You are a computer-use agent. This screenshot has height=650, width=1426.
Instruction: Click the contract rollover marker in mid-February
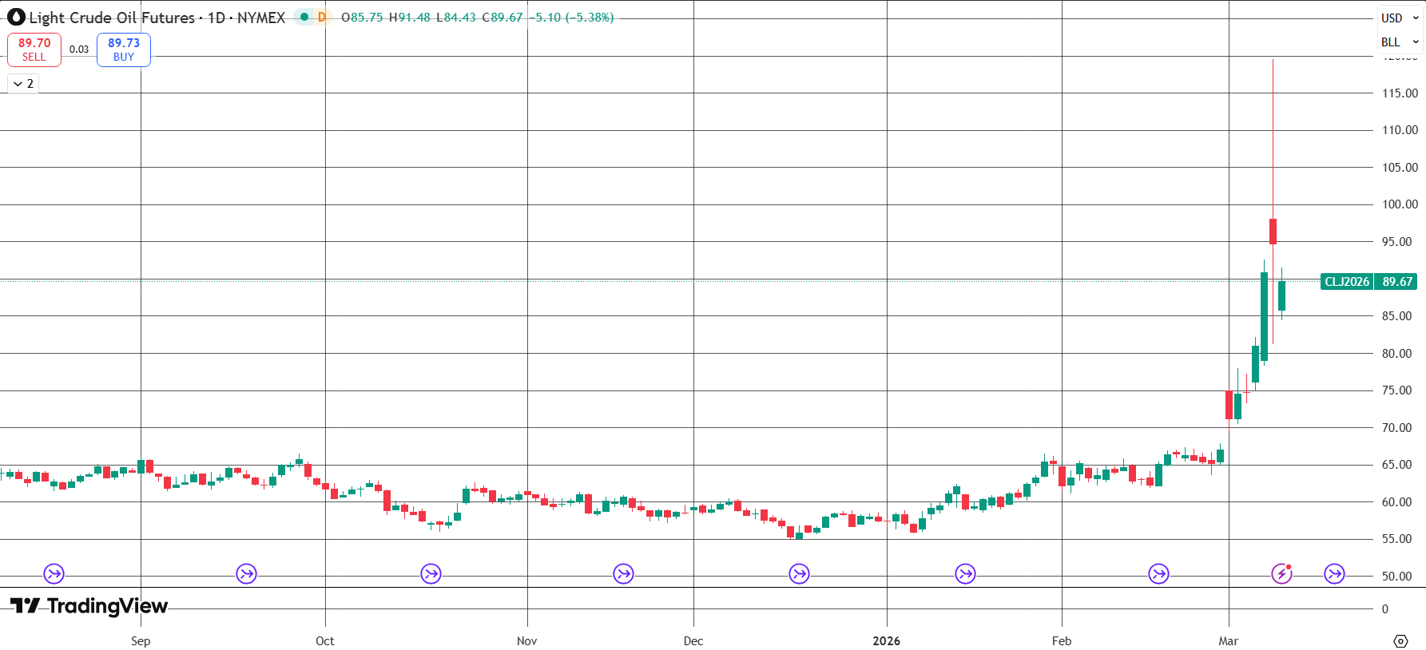1158,573
